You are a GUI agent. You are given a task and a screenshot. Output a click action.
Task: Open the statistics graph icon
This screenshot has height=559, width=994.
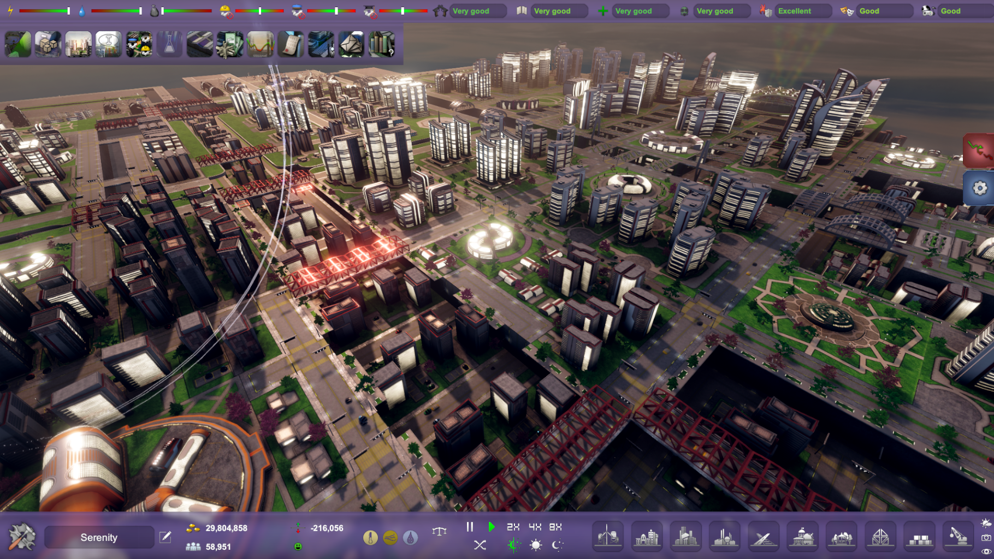[261, 44]
